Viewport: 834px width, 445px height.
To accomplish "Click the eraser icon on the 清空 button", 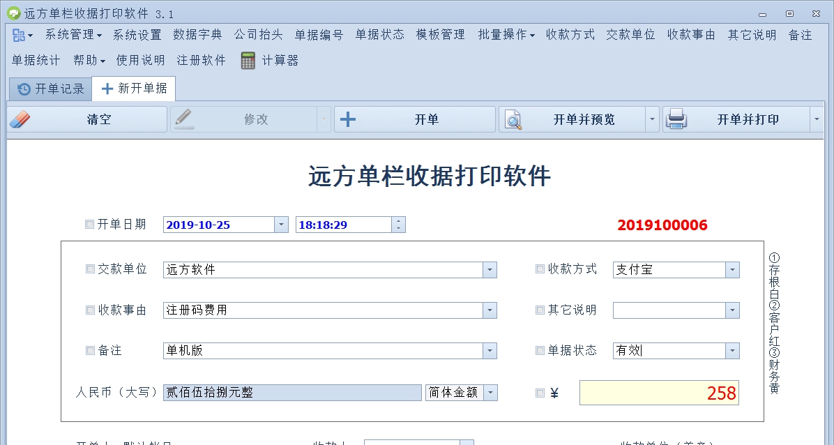I will tap(20, 119).
